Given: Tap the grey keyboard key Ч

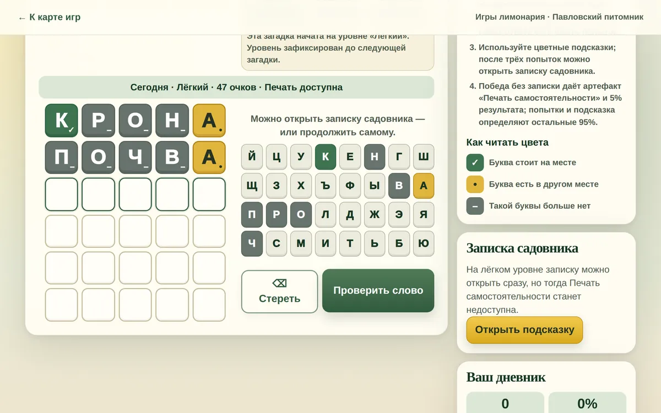Looking at the screenshot, I should click(252, 243).
